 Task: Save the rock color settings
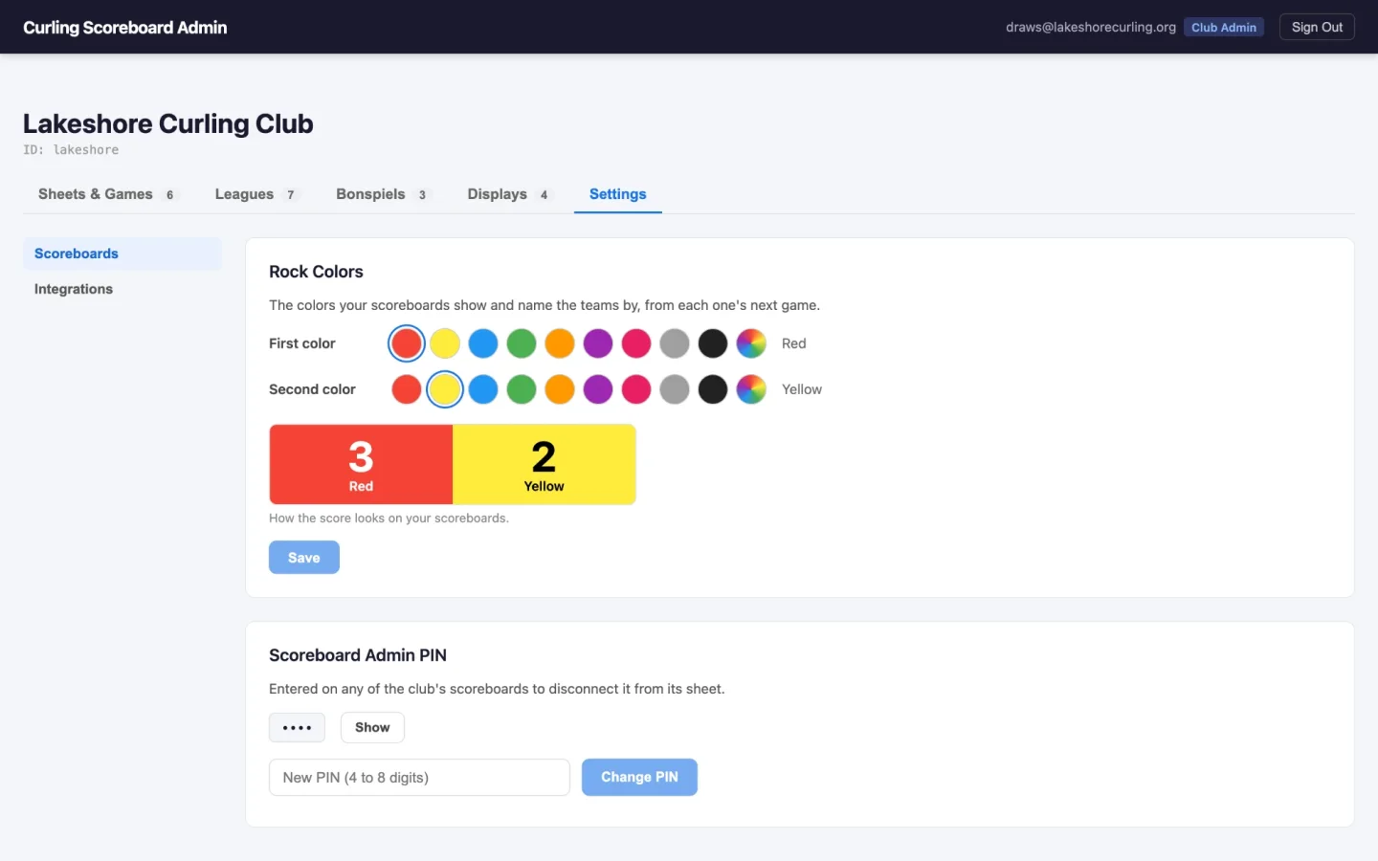coord(304,558)
